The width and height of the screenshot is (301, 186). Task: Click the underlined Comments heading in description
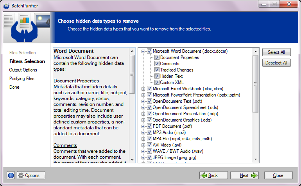coord(65,145)
